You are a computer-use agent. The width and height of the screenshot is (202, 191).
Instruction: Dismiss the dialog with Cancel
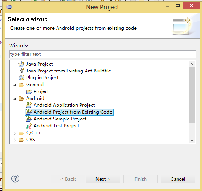(x=178, y=179)
